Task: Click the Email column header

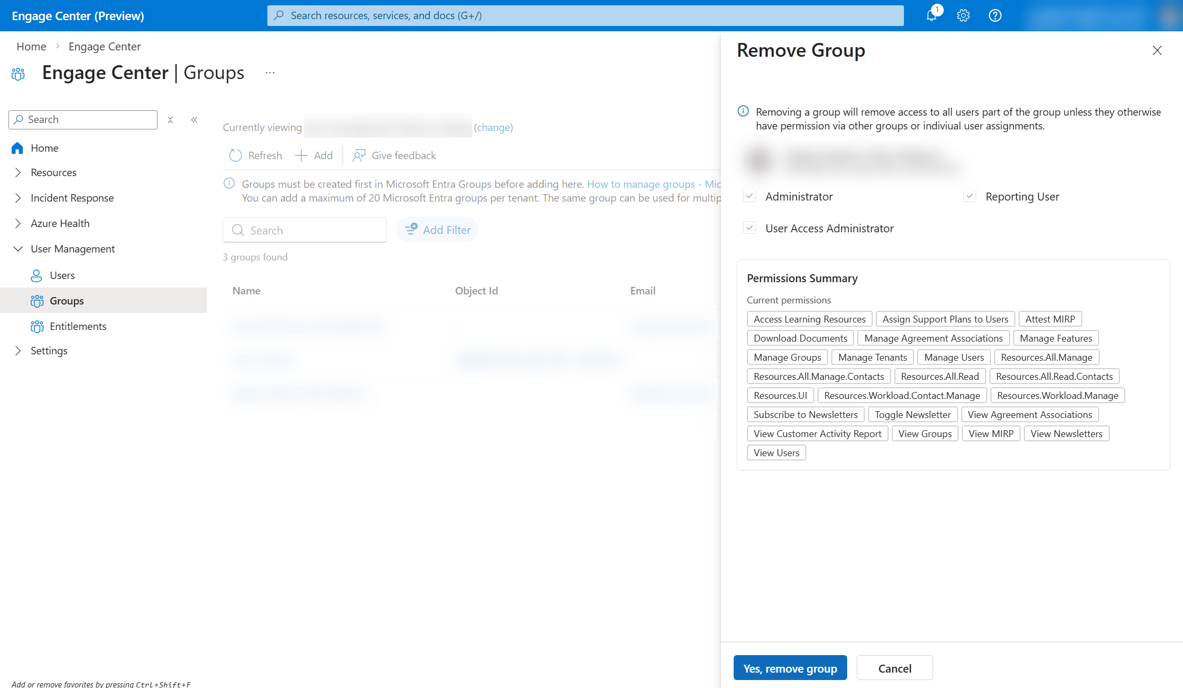Action: click(642, 291)
